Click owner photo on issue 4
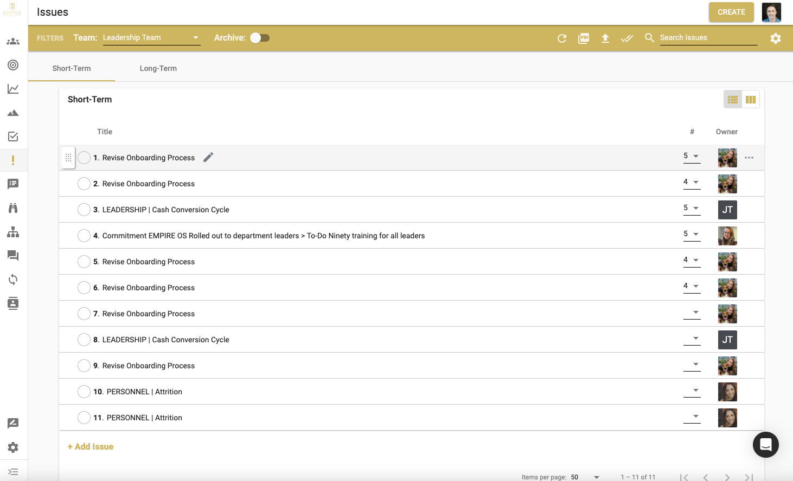Viewport: 793px width, 481px height. (x=727, y=236)
